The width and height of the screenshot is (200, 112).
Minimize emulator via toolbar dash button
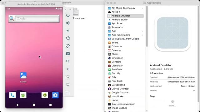(70, 10)
